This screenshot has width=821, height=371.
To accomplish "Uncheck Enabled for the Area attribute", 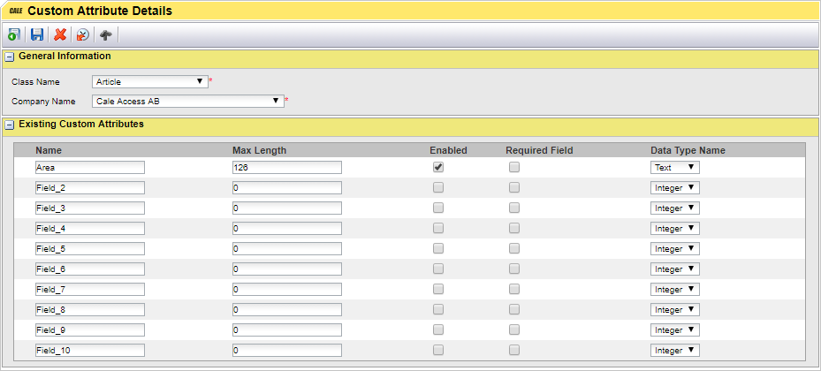I will coord(438,167).
